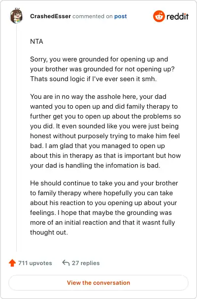Select the 711 upvotes count

(x=35, y=263)
